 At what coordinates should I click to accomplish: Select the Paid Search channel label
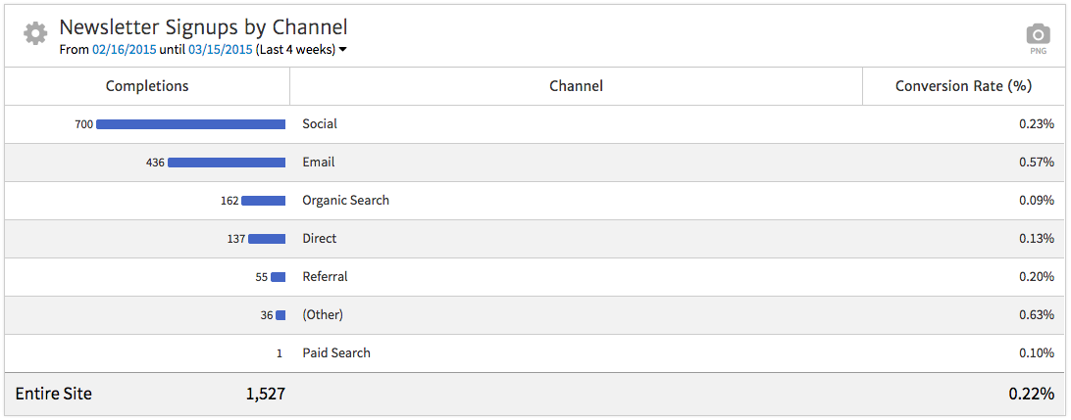click(x=336, y=353)
